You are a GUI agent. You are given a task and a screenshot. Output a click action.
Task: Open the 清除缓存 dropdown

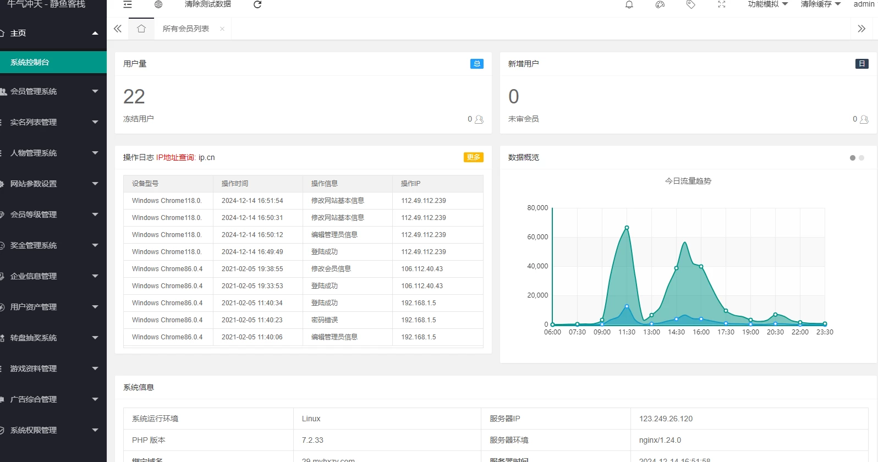(820, 4)
